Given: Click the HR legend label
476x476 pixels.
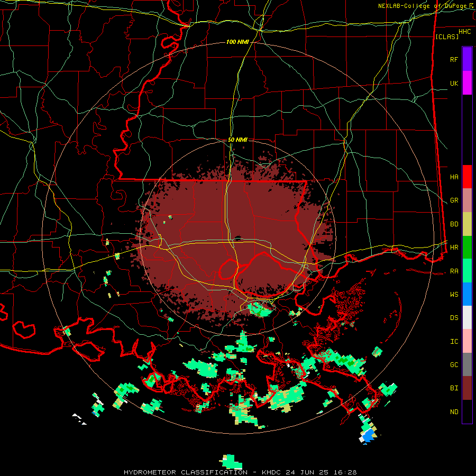Looking at the screenshot, I should [454, 248].
